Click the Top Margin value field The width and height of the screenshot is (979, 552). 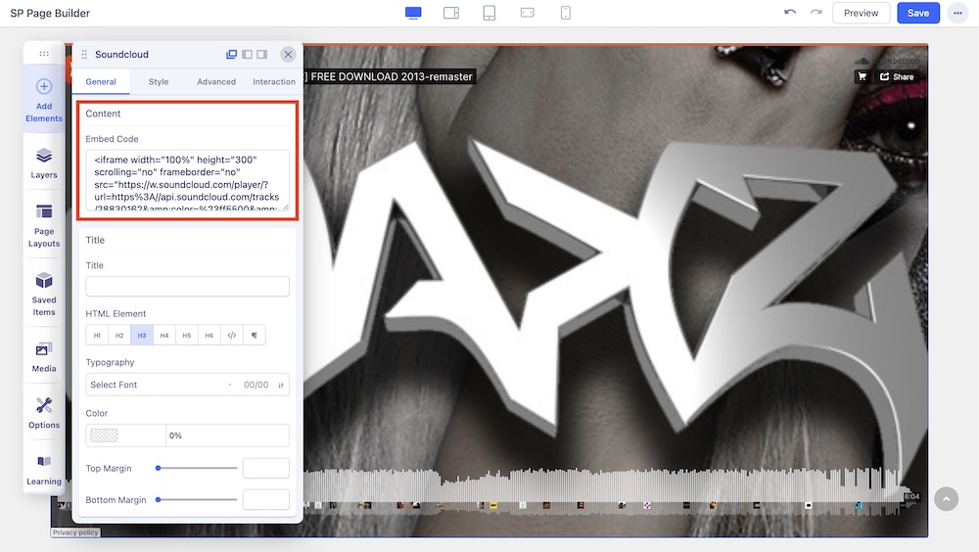266,468
